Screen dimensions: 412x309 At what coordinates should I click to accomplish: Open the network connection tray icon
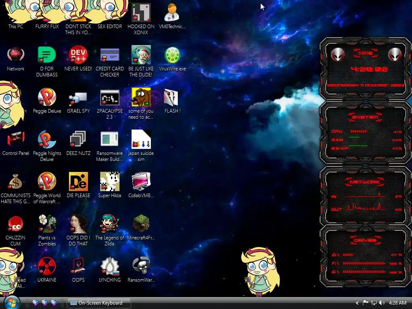[373, 303]
